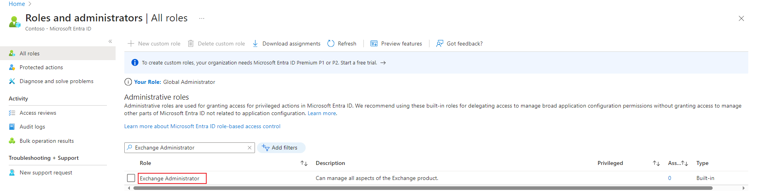Go to Diagnose and solve problems
Screen dimensions: 757x195
point(57,81)
